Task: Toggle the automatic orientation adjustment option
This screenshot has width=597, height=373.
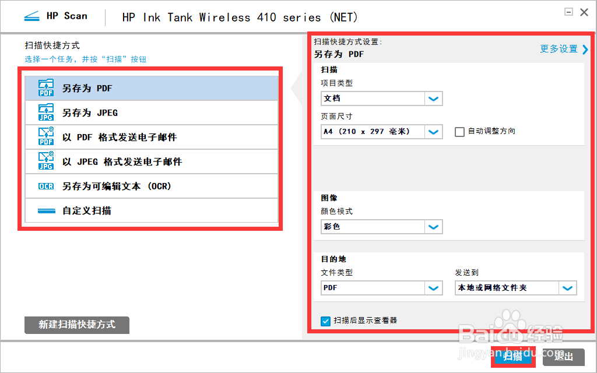Action: point(459,132)
